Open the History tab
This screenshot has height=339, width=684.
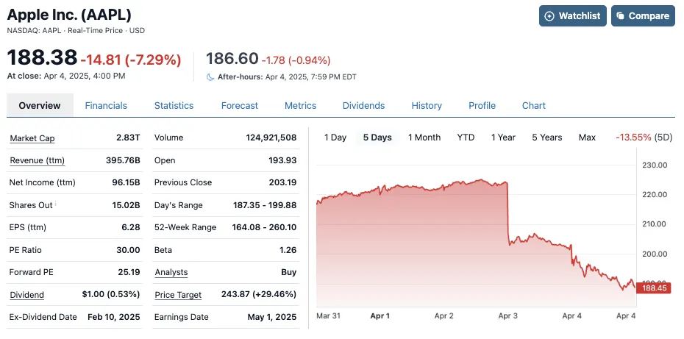click(x=427, y=105)
